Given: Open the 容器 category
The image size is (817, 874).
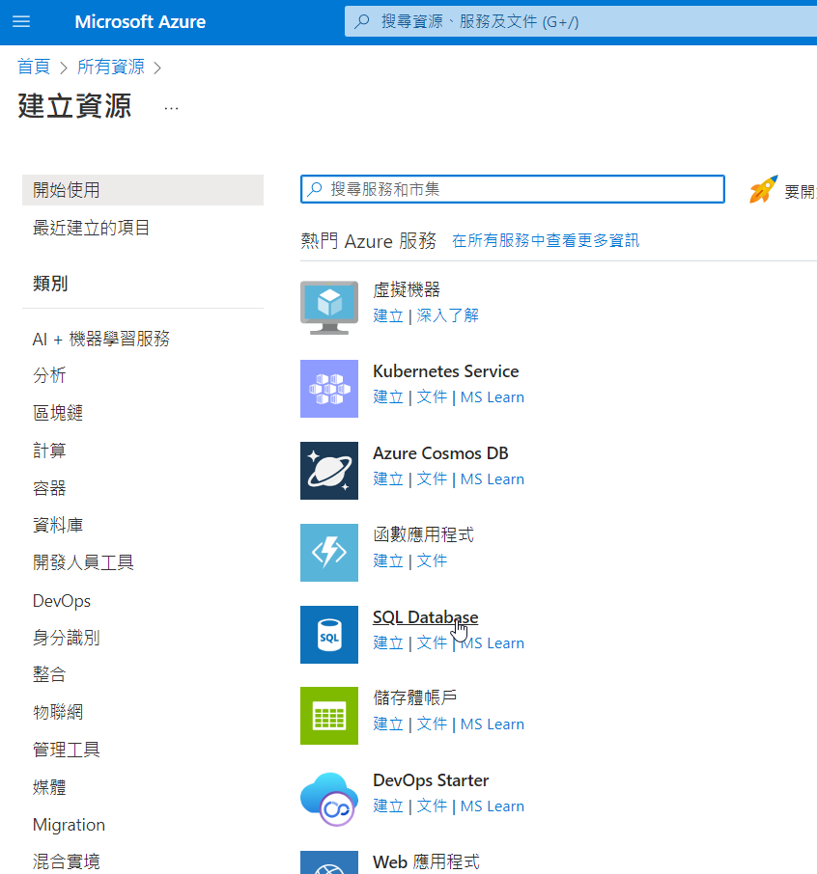Looking at the screenshot, I should point(49,488).
